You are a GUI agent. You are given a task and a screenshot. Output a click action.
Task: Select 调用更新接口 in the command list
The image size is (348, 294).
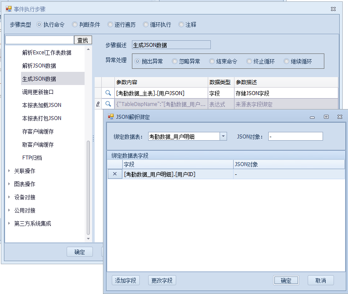[38, 92]
